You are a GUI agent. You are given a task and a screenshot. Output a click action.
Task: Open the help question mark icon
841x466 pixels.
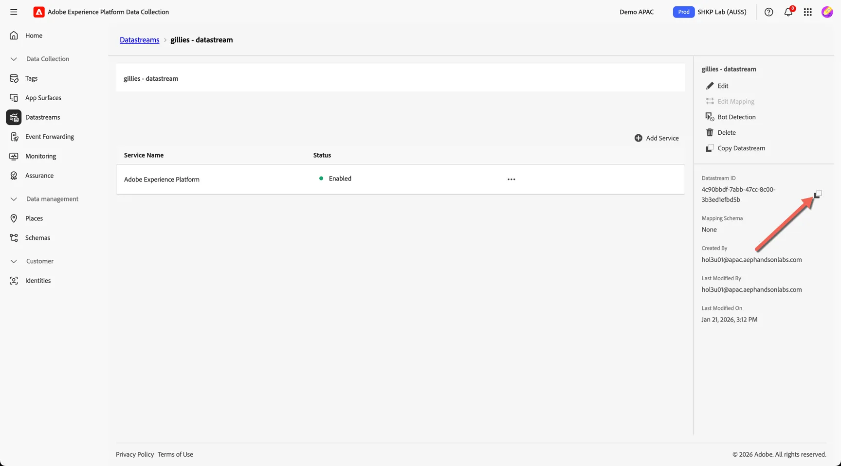[x=768, y=12]
